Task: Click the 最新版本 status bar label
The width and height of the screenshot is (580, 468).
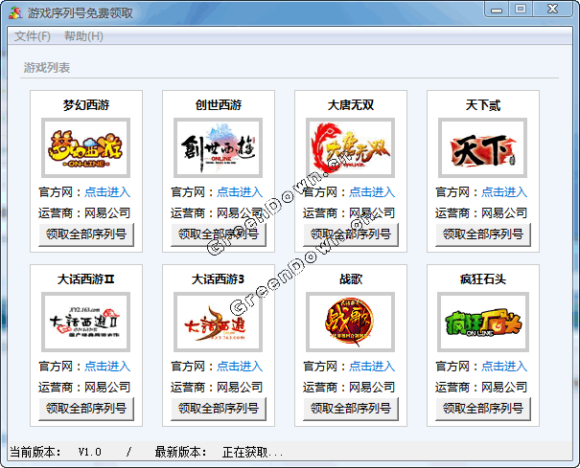Action: 180,452
